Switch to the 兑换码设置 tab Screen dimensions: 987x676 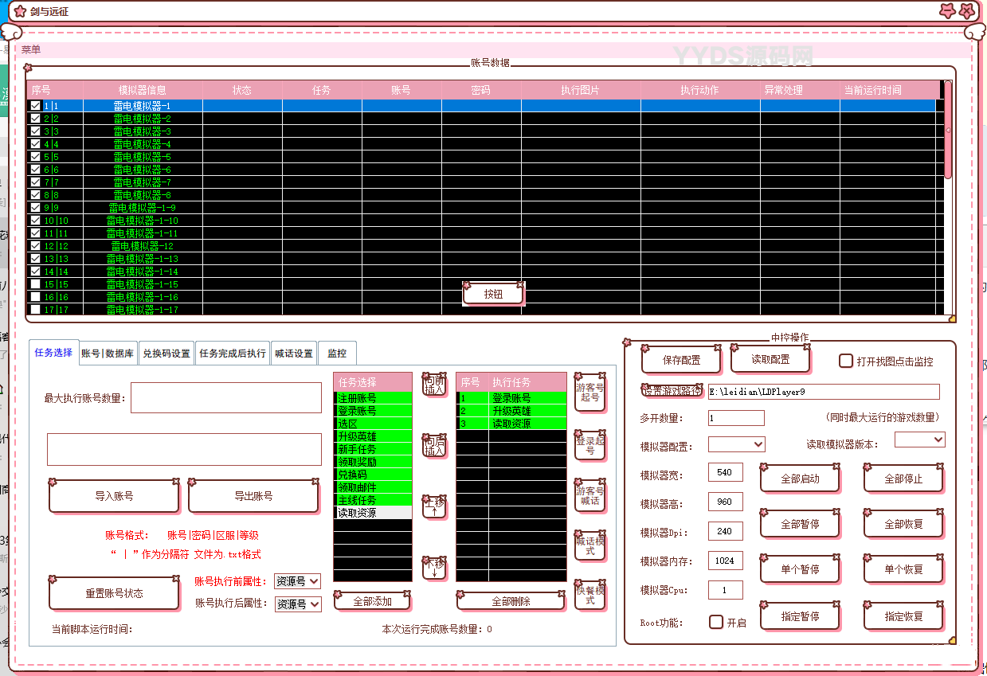click(166, 354)
